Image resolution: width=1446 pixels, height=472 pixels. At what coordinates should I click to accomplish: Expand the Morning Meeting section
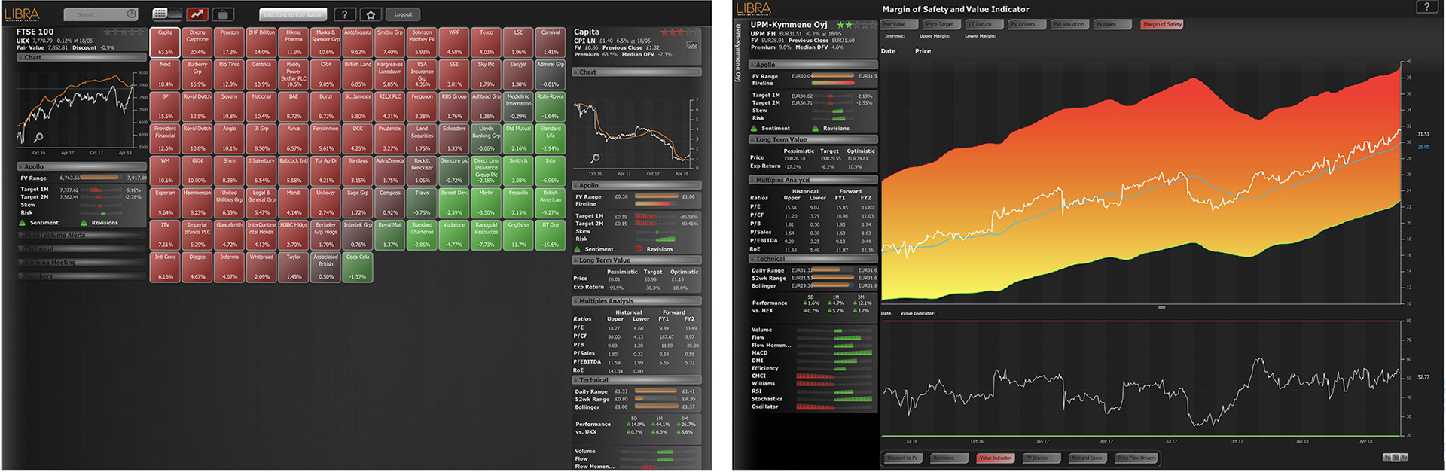[x=82, y=263]
